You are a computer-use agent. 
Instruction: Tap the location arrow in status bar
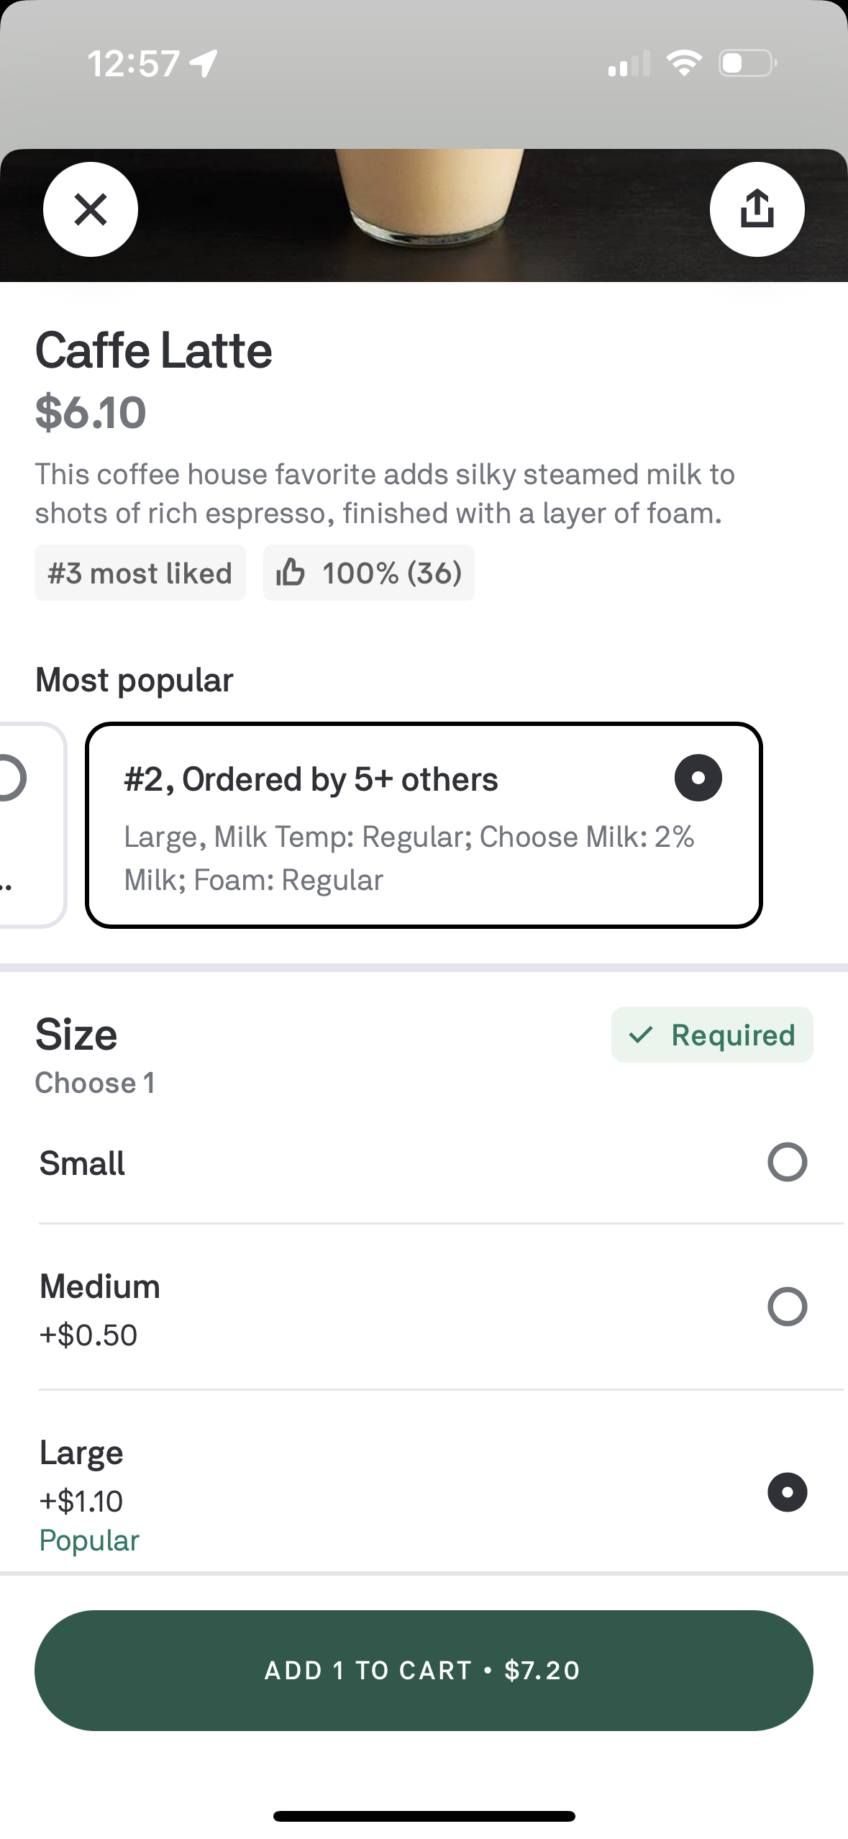(x=204, y=63)
